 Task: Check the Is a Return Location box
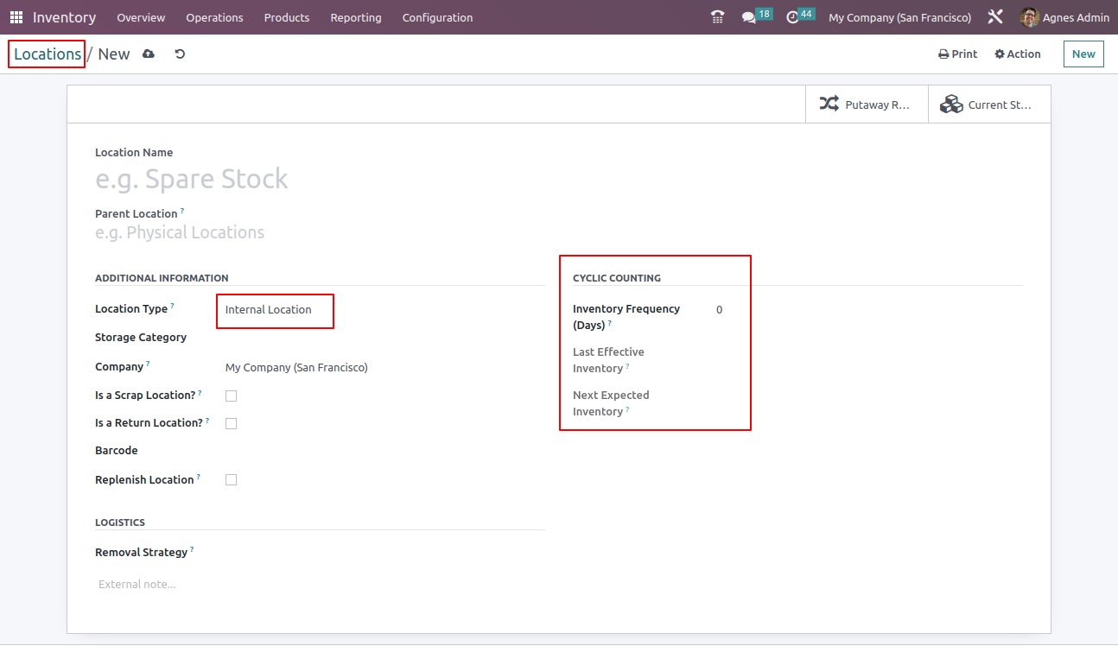coord(231,423)
